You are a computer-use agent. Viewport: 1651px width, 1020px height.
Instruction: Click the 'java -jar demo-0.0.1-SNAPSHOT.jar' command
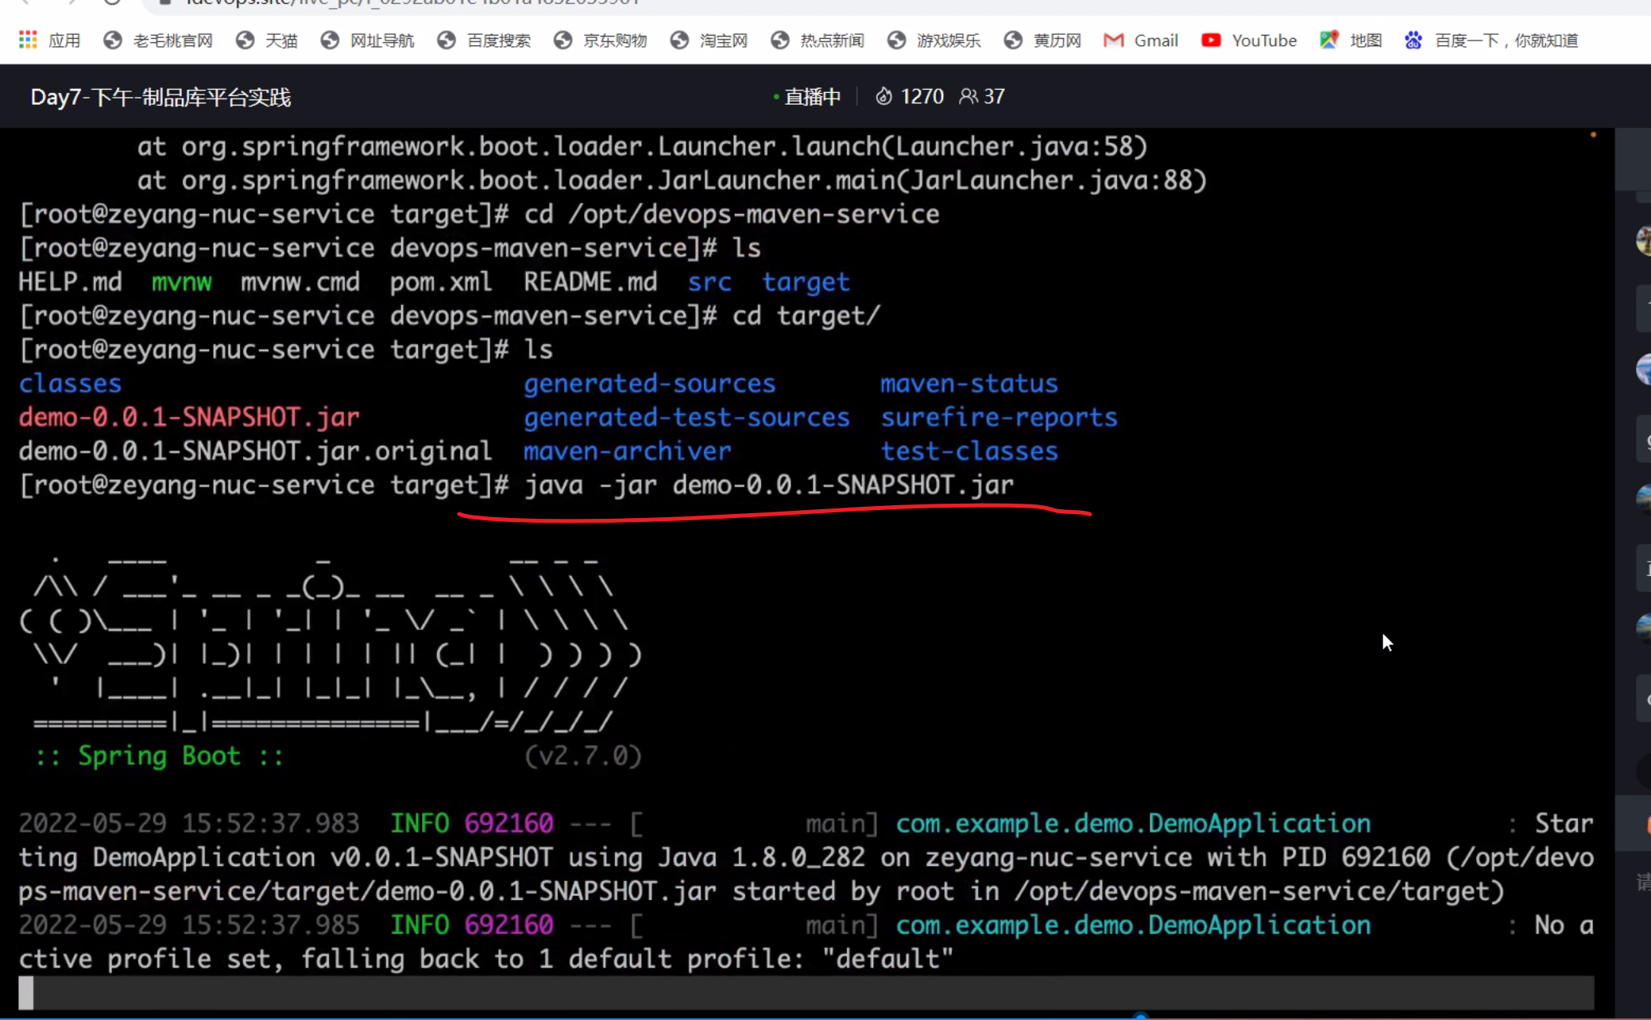pyautogui.click(x=768, y=485)
